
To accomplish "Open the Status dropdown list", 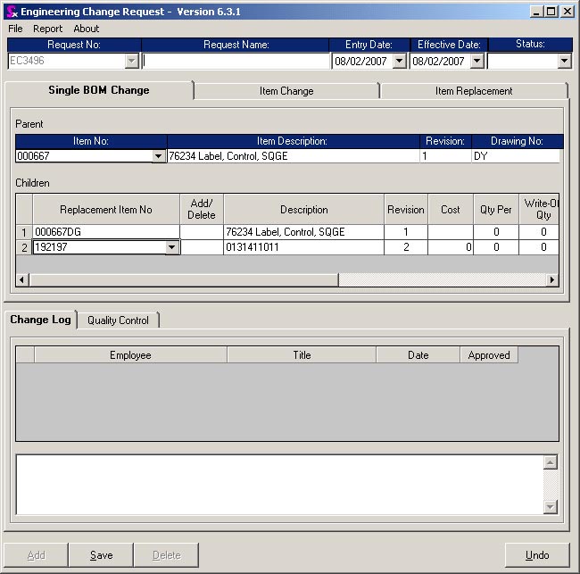I will (x=564, y=62).
